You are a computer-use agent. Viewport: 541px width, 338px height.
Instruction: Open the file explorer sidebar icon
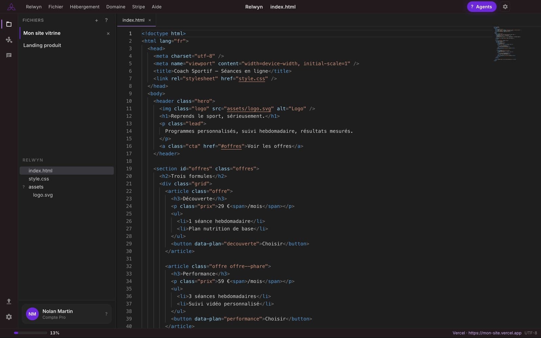[9, 24]
